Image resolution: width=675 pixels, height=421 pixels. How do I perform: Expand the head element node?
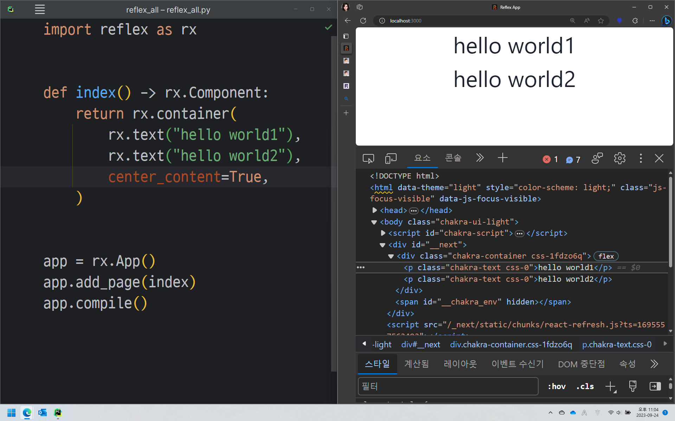[x=374, y=210]
